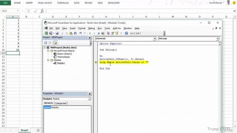Click the Redo arrow in VBA toolbar

click(85, 33)
